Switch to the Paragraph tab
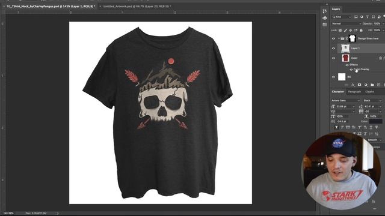385x216 pixels. pyautogui.click(x=354, y=92)
